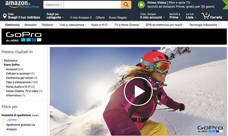Image resolution: width=228 pixels, height=136 pixels.
Task: Click the green Prime Video play icon
Action: [141, 4]
